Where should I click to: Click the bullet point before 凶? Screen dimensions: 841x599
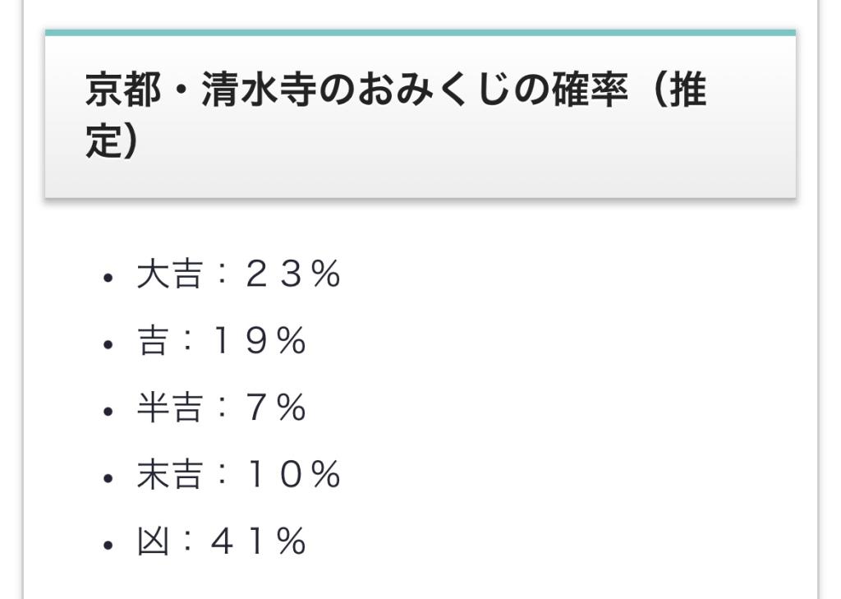pos(108,545)
